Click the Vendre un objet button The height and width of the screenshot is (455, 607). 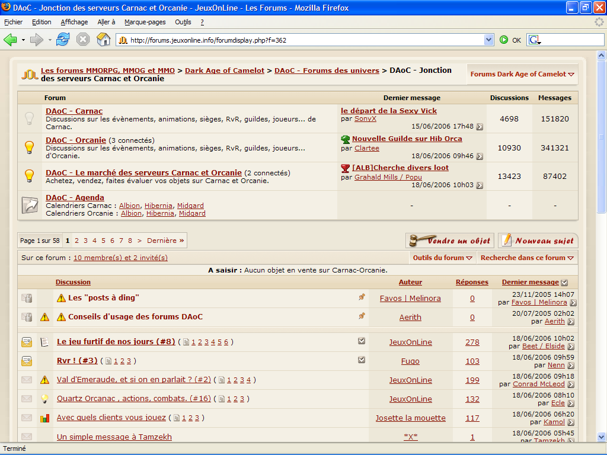coord(450,241)
